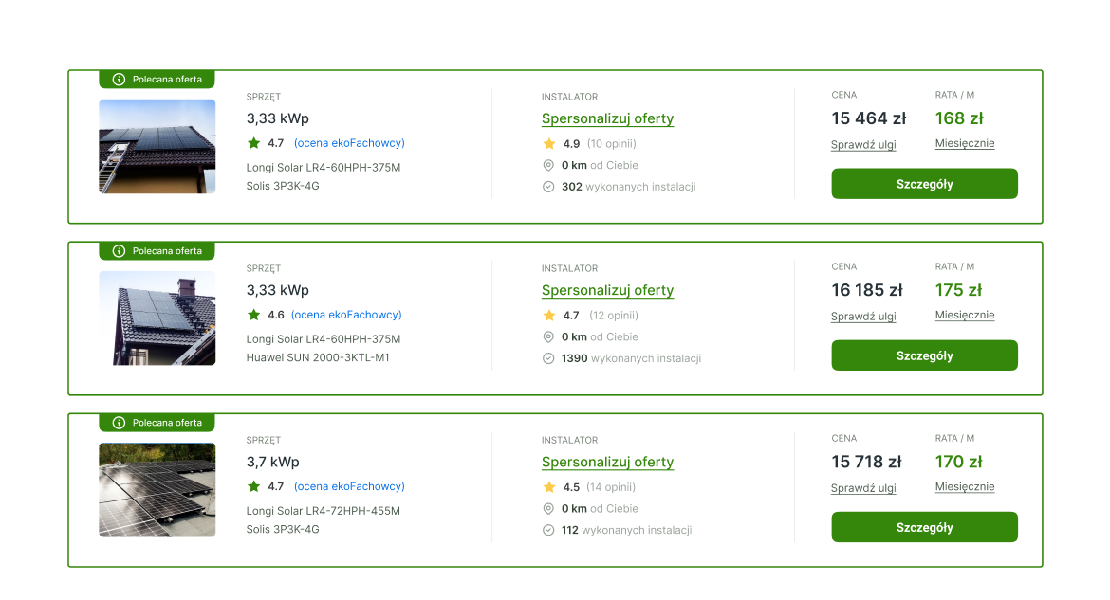The image size is (1110, 600).
Task: Click location pin icon in first offer
Action: [548, 165]
